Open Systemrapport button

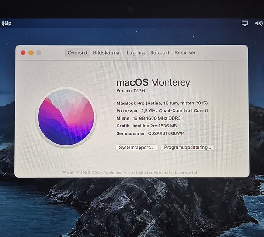coord(136,148)
